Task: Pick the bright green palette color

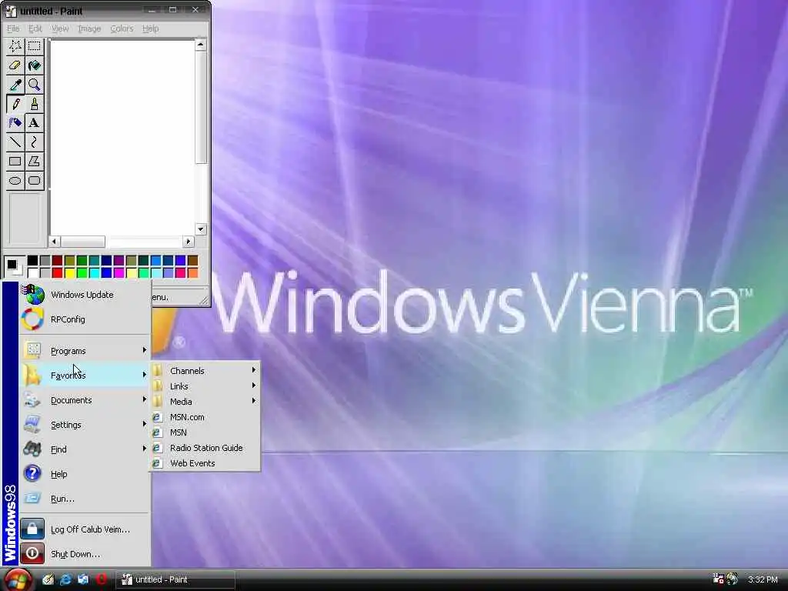Action: click(82, 273)
